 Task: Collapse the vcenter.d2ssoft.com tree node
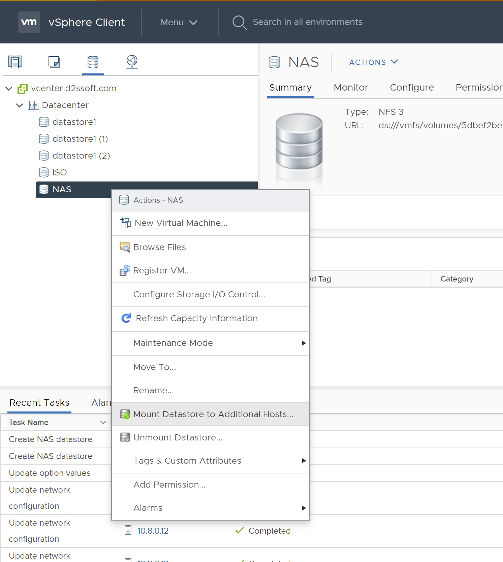pos(9,89)
